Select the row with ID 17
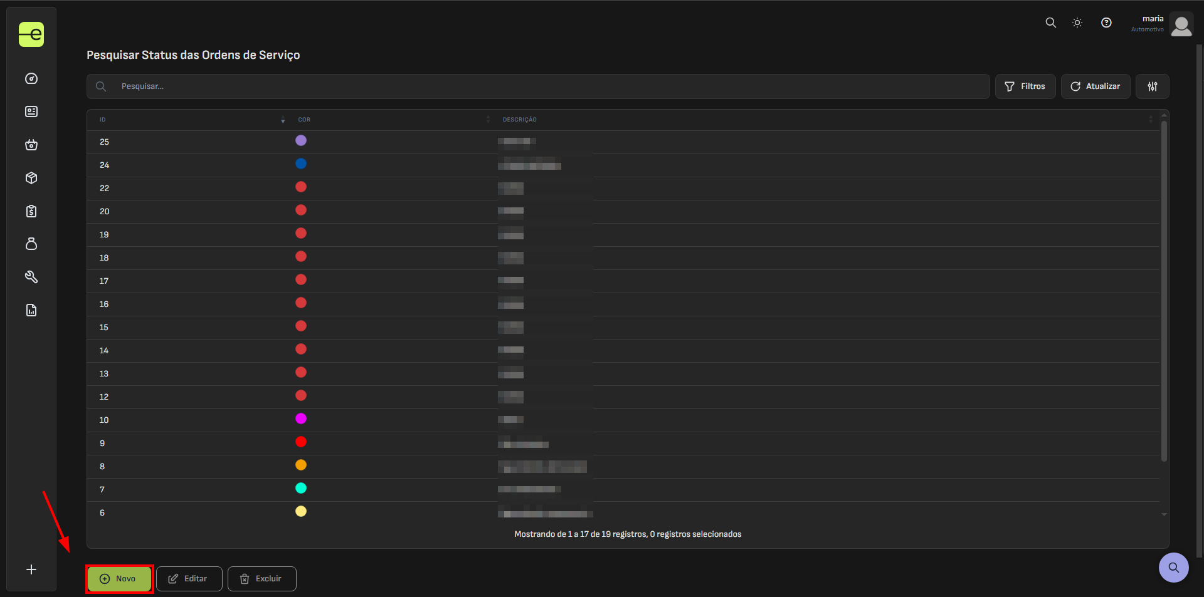 [x=623, y=281]
